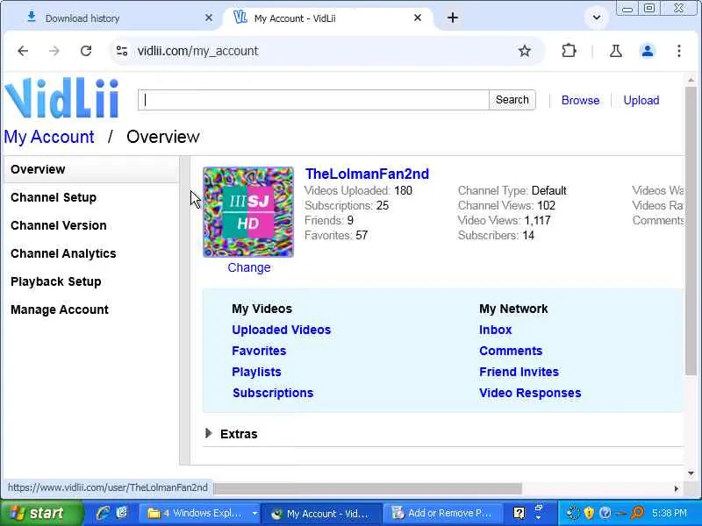
Task: Open Manage Account in the sidebar
Action: [x=60, y=309]
